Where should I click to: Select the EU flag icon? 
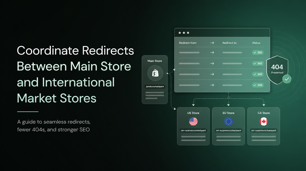(x=228, y=121)
